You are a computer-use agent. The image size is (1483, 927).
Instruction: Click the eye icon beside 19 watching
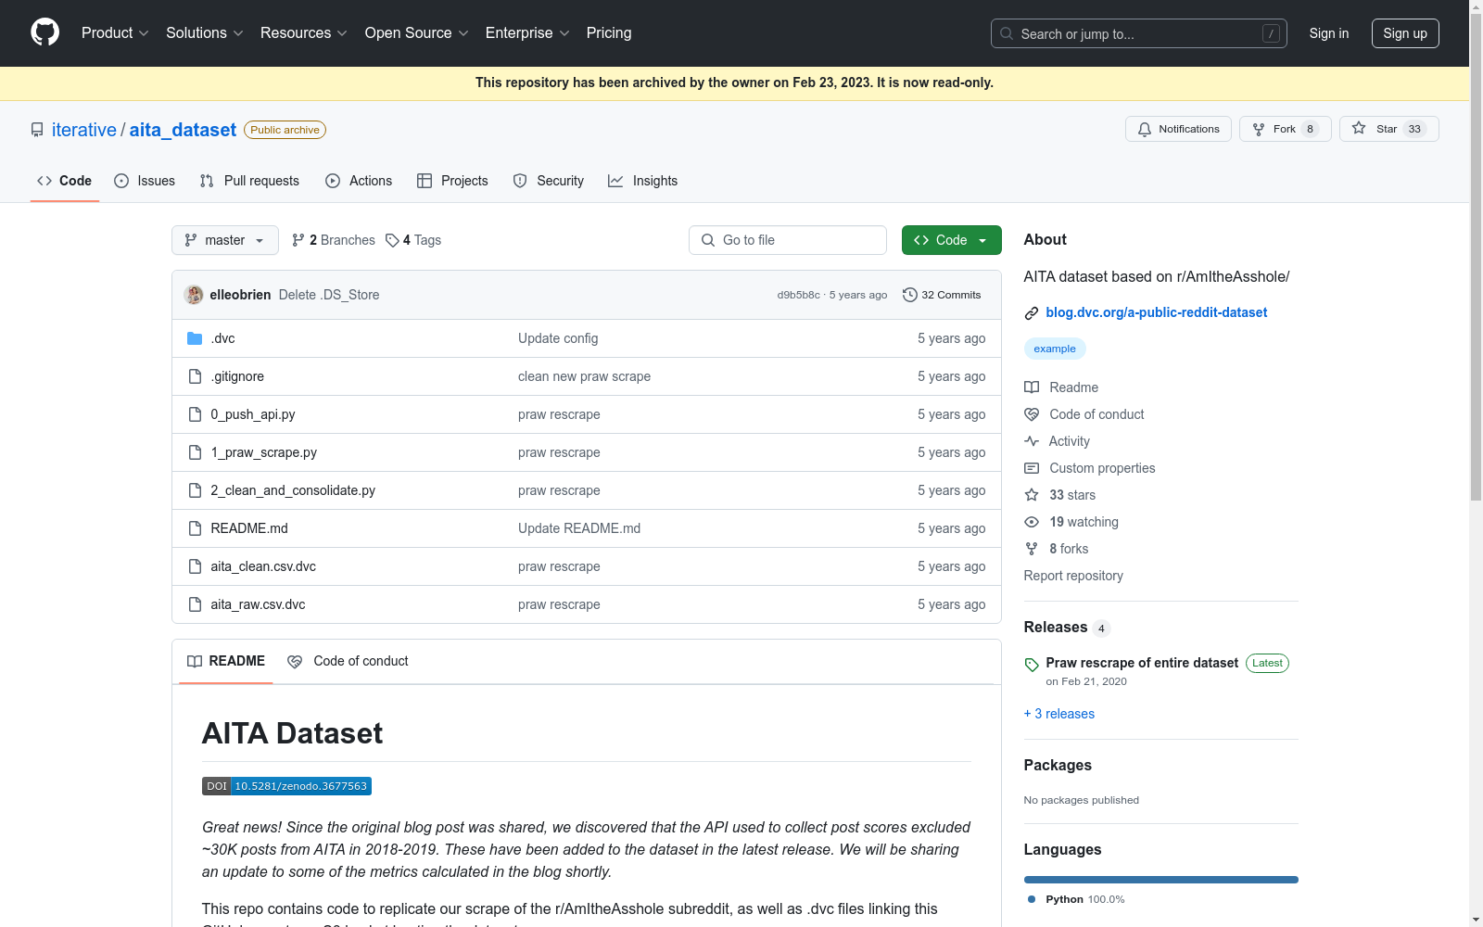click(1032, 522)
